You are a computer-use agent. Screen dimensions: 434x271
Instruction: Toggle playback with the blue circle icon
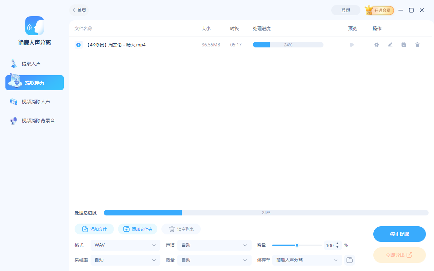tap(78, 44)
